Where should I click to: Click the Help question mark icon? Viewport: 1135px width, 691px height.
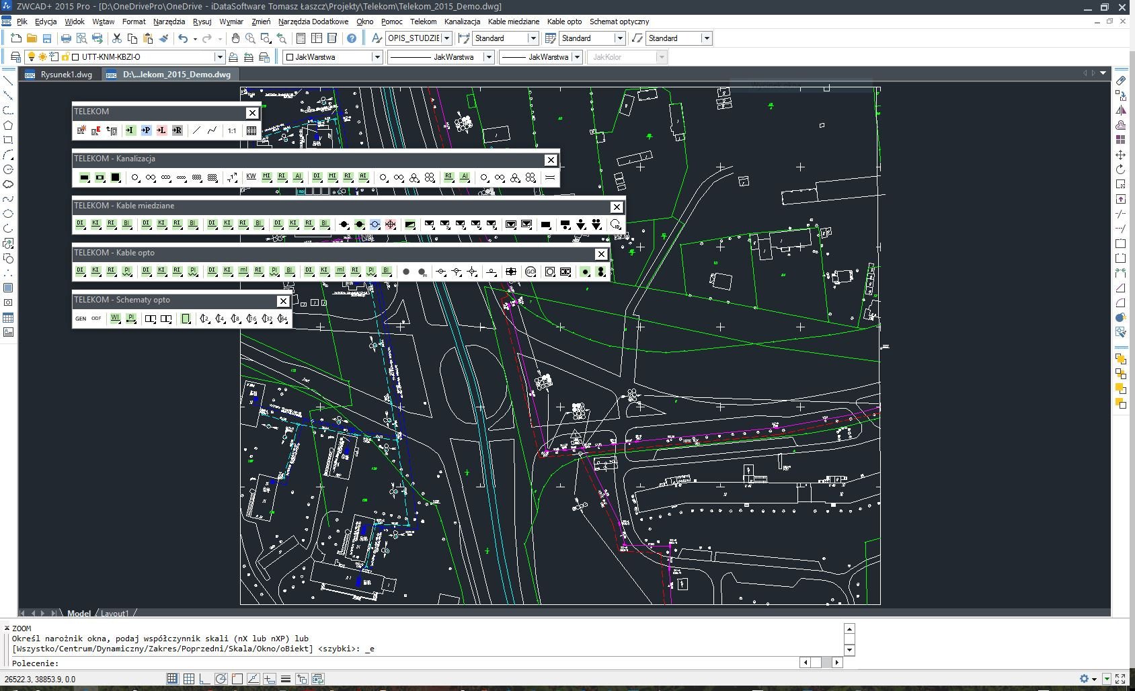(351, 38)
